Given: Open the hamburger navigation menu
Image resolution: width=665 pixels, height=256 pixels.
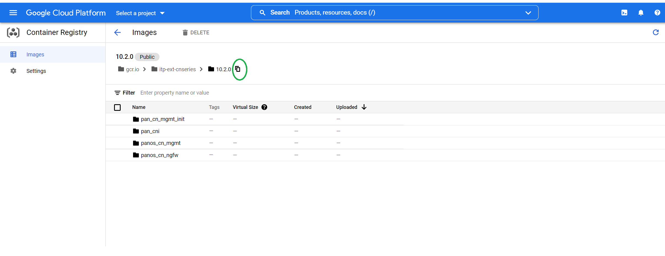Looking at the screenshot, I should coord(13,13).
